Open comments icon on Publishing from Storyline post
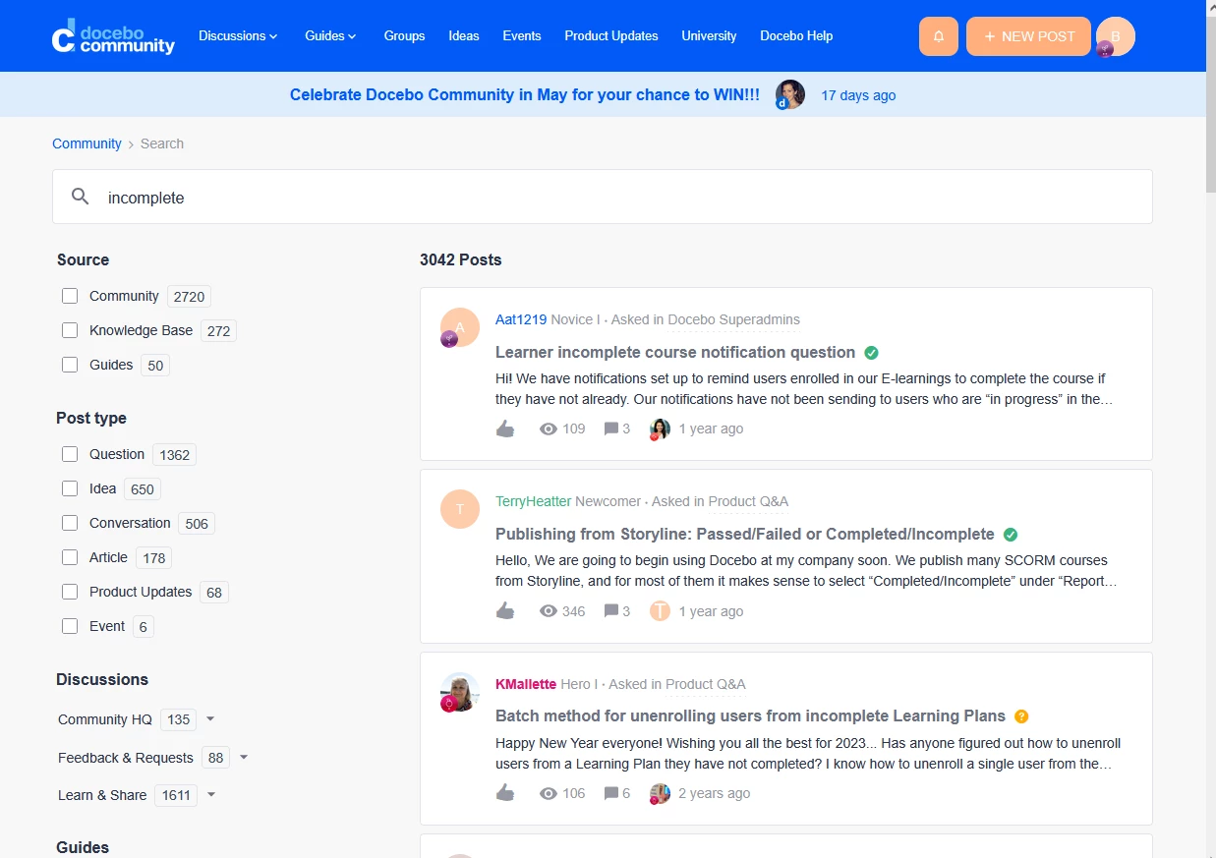Viewport: 1216px width, 858px height. [611, 611]
